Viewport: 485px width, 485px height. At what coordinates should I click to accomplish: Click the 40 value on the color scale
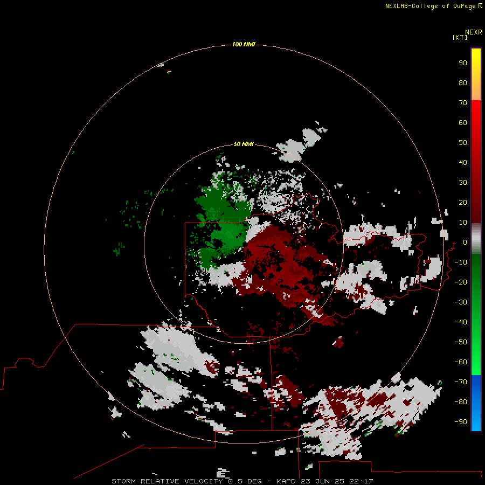coord(463,163)
